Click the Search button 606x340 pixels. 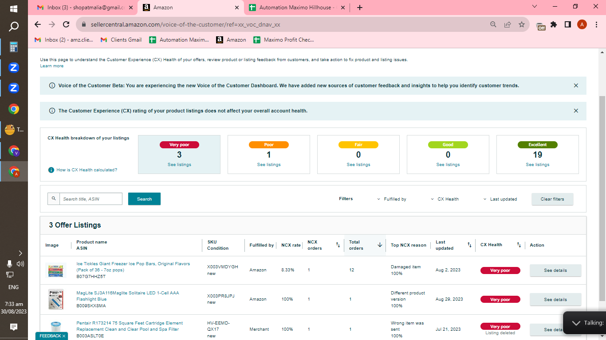(144, 199)
